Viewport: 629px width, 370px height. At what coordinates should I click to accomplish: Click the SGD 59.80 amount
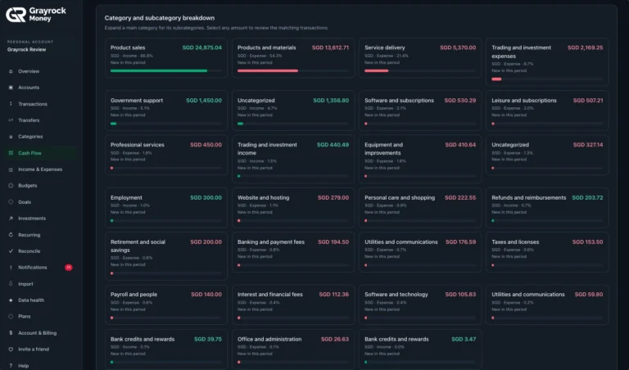589,295
